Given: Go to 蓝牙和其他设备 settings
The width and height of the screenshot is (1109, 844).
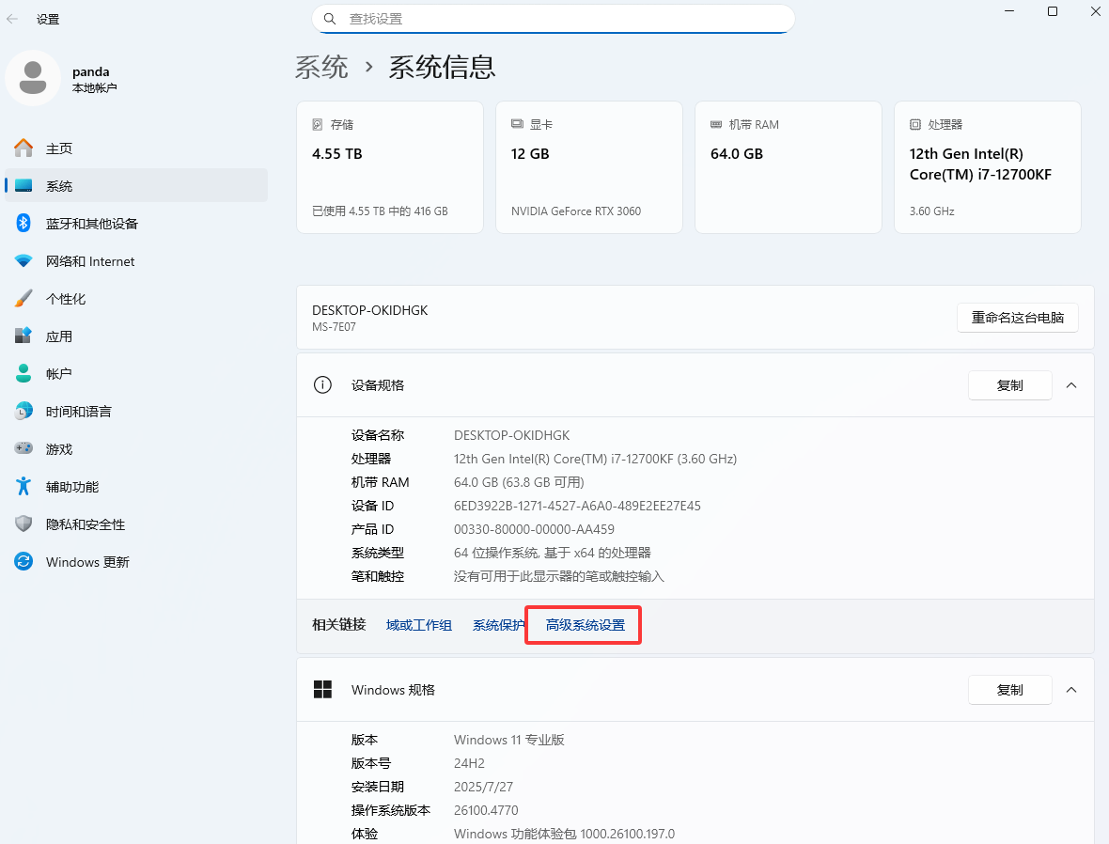Looking at the screenshot, I should click(x=135, y=223).
